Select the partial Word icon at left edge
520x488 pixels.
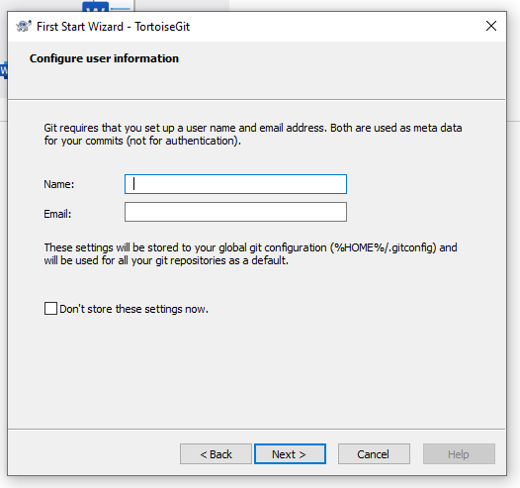(x=4, y=70)
